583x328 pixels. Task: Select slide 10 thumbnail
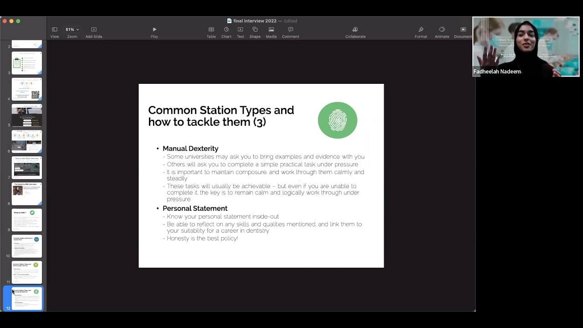tap(27, 246)
